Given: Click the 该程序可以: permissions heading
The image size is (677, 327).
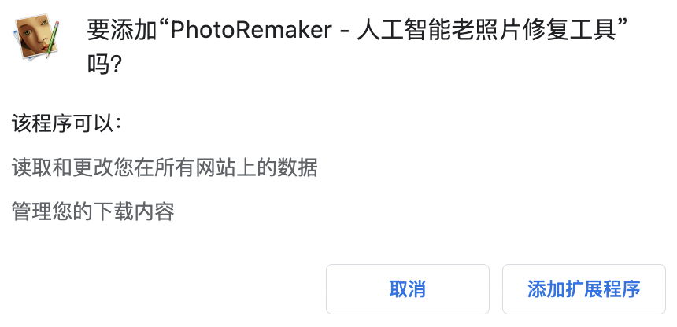Looking at the screenshot, I should (67, 124).
